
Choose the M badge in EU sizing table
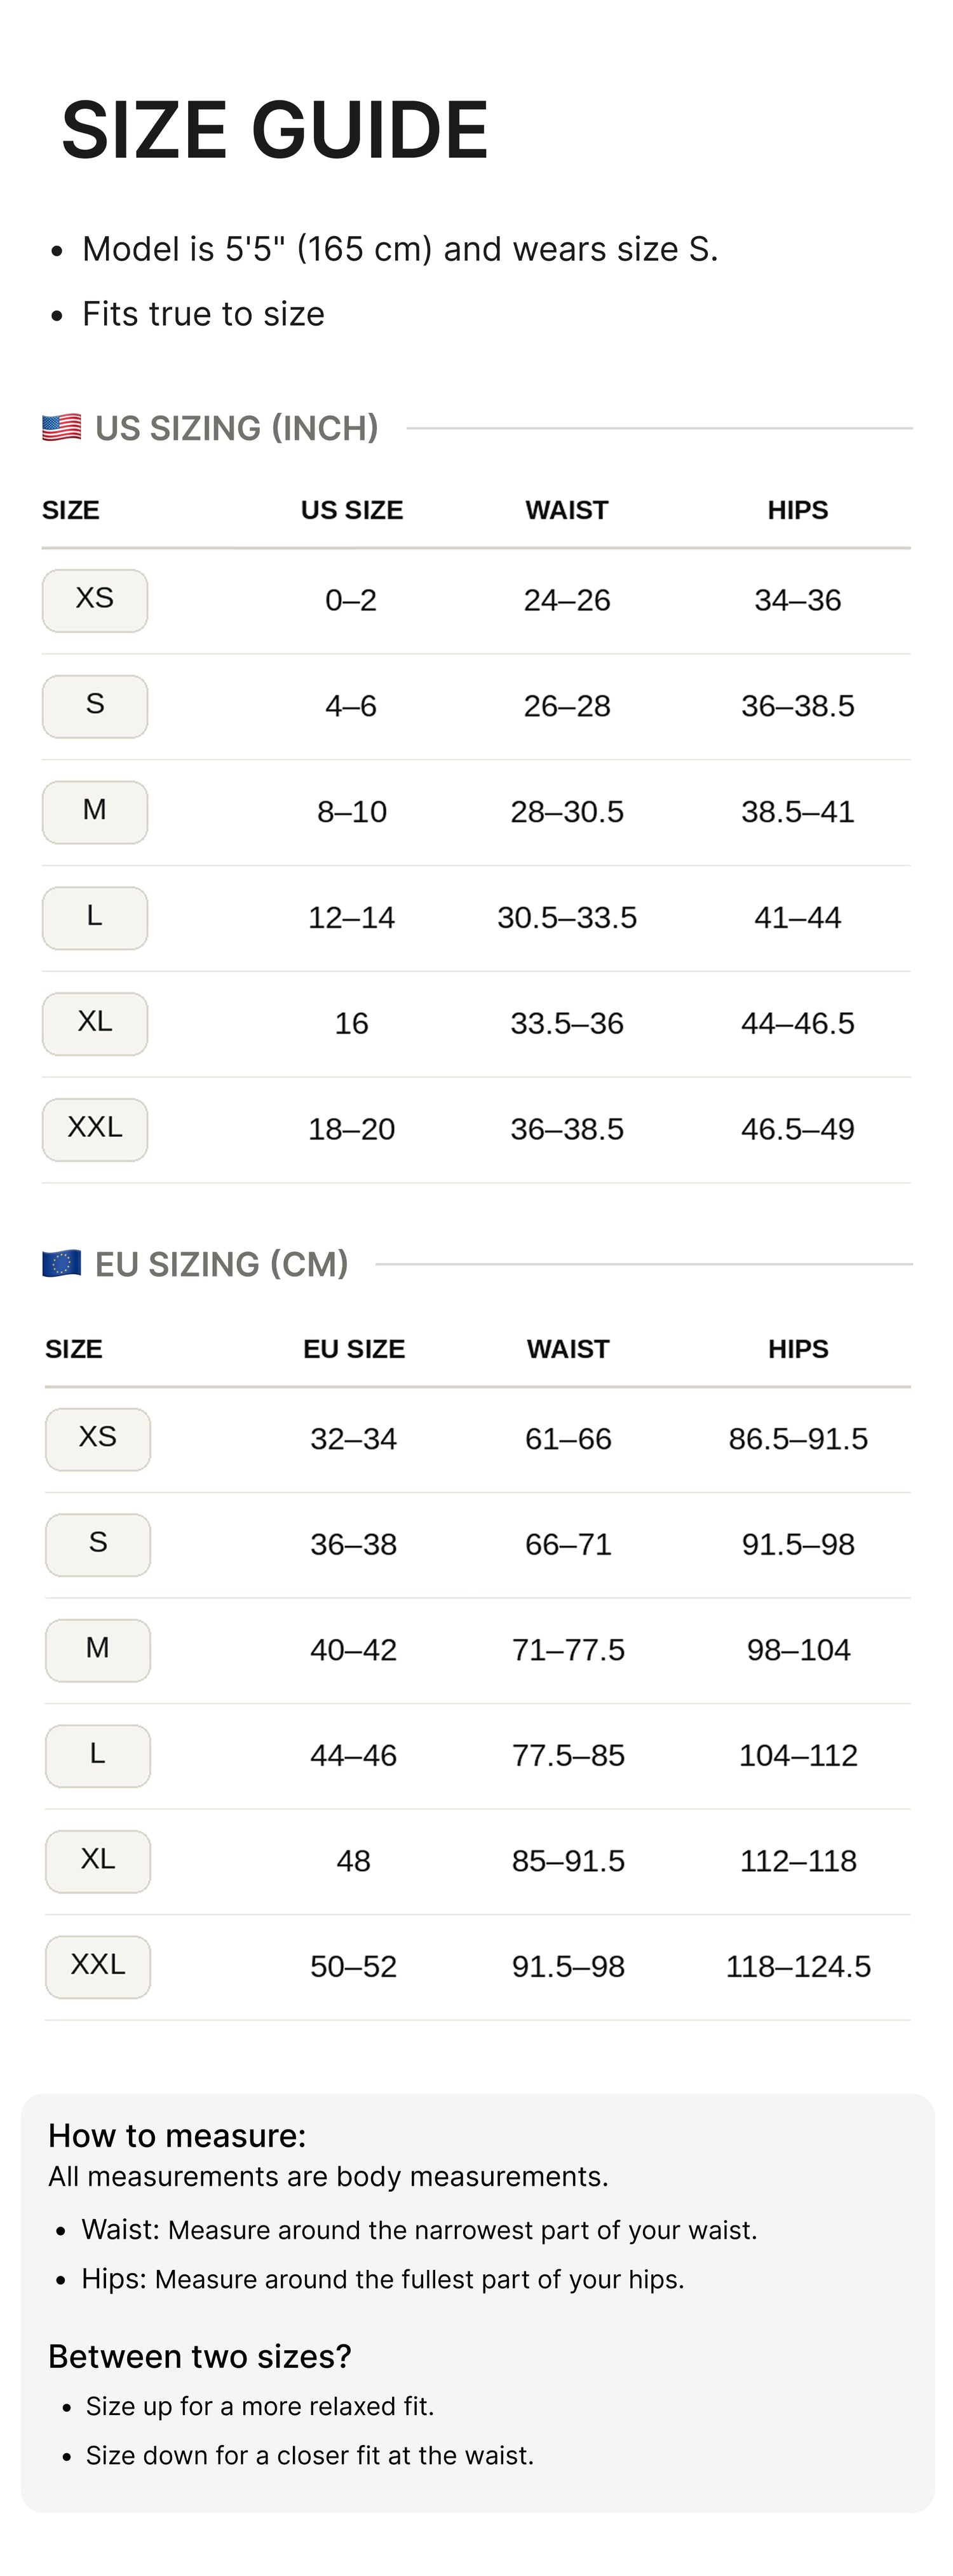click(x=98, y=1650)
